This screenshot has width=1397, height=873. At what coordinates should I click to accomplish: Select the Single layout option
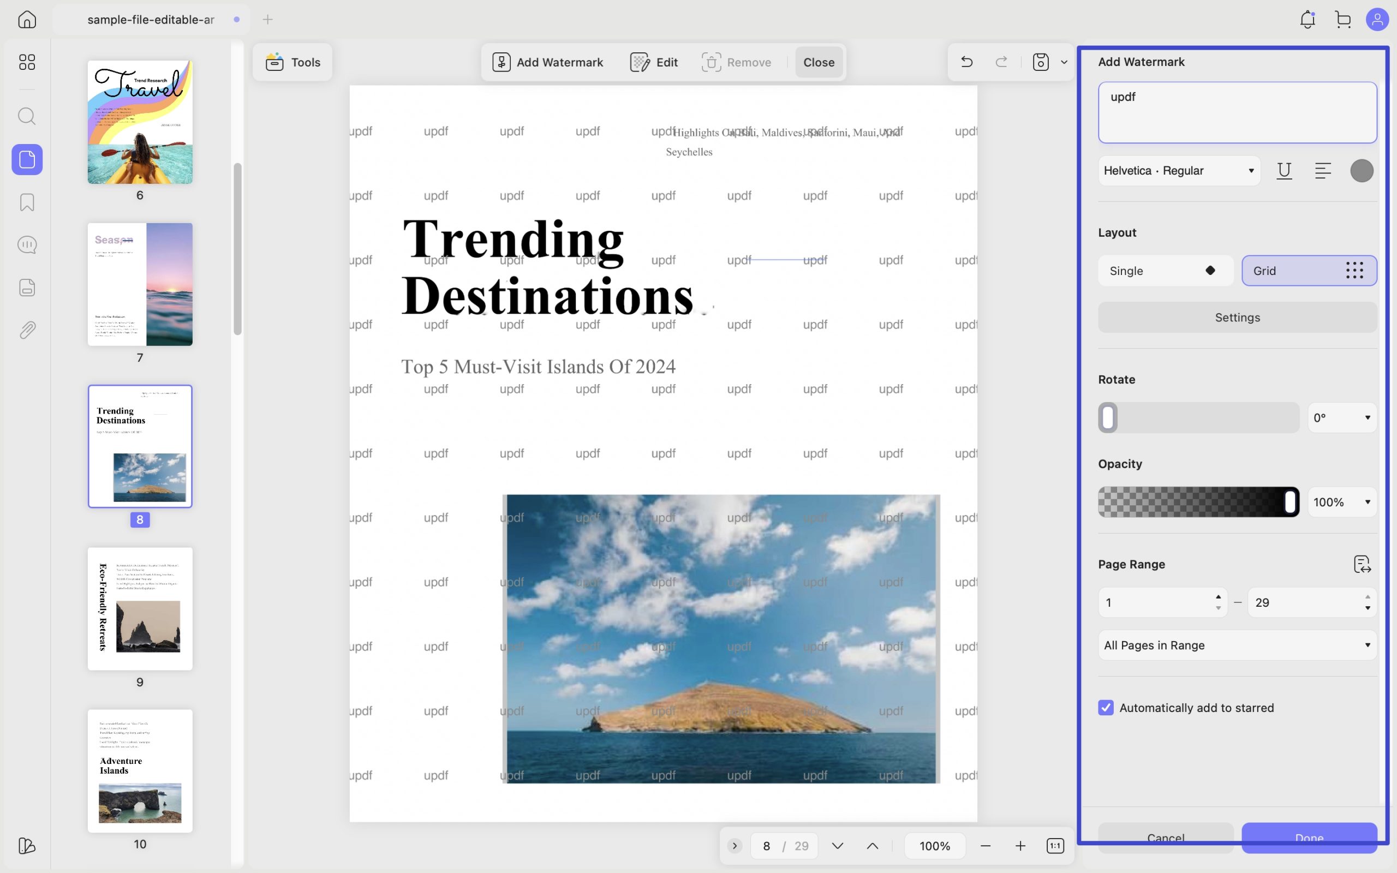tap(1166, 271)
